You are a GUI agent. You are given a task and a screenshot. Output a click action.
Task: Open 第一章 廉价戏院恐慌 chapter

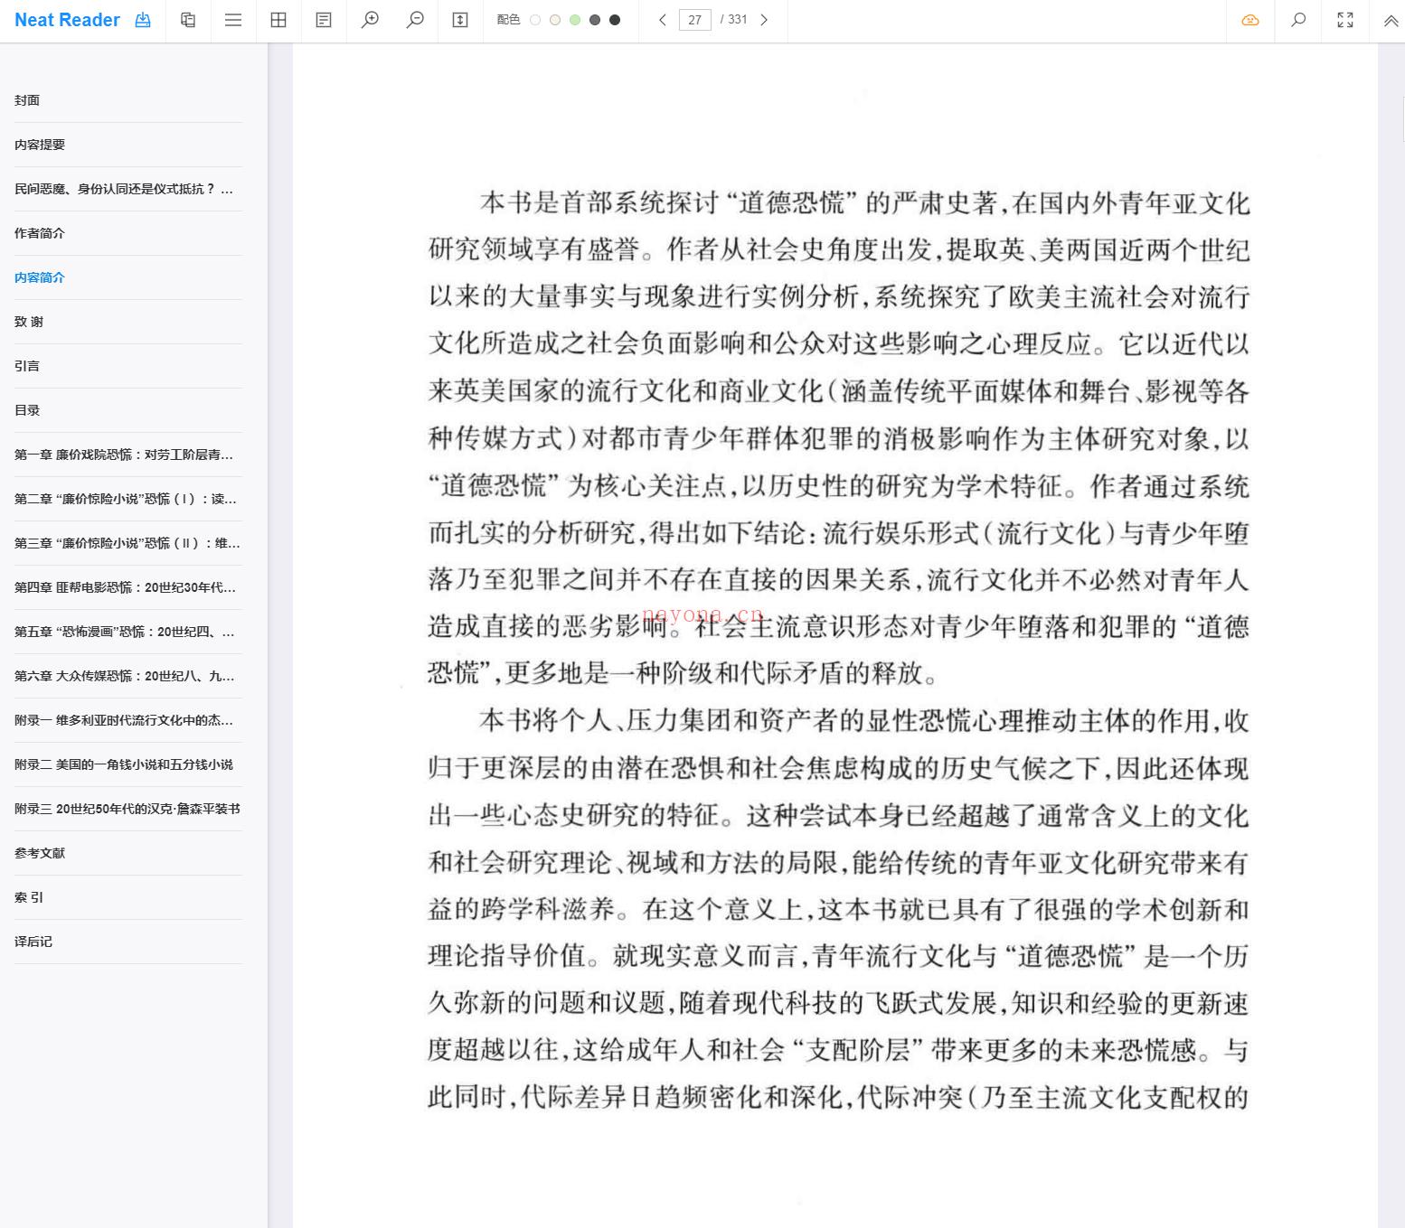(x=124, y=455)
